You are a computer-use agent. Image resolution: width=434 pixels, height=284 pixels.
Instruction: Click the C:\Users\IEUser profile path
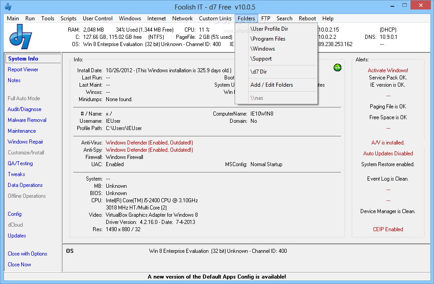pyautogui.click(x=124, y=128)
